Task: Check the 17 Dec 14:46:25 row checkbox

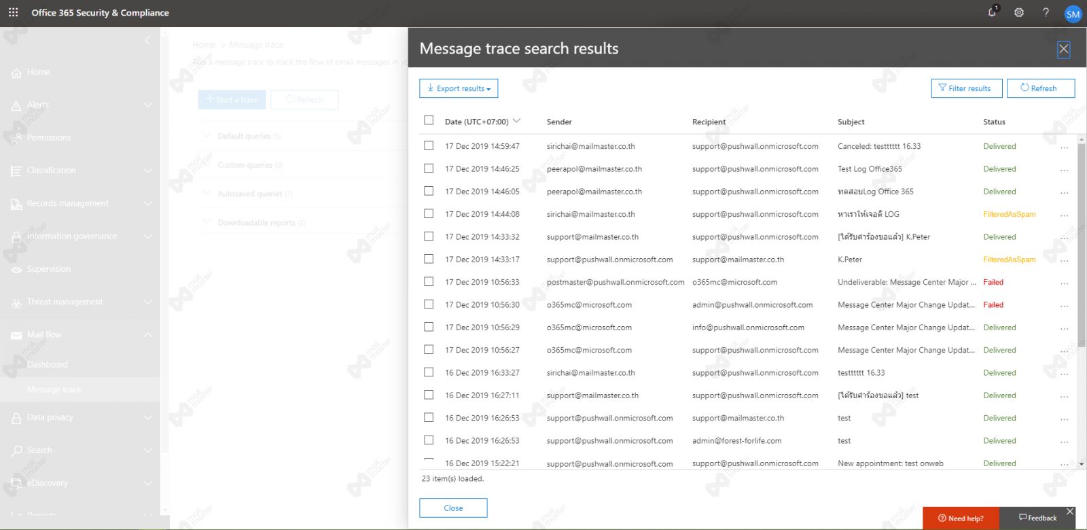Action: (x=429, y=168)
